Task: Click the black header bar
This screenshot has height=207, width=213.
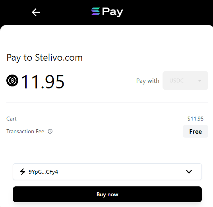Action: tap(106, 12)
